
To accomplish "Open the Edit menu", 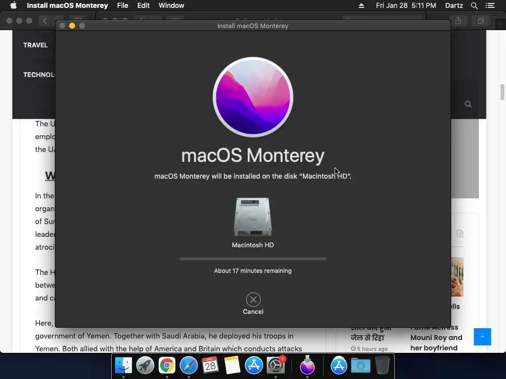I will 143,5.
